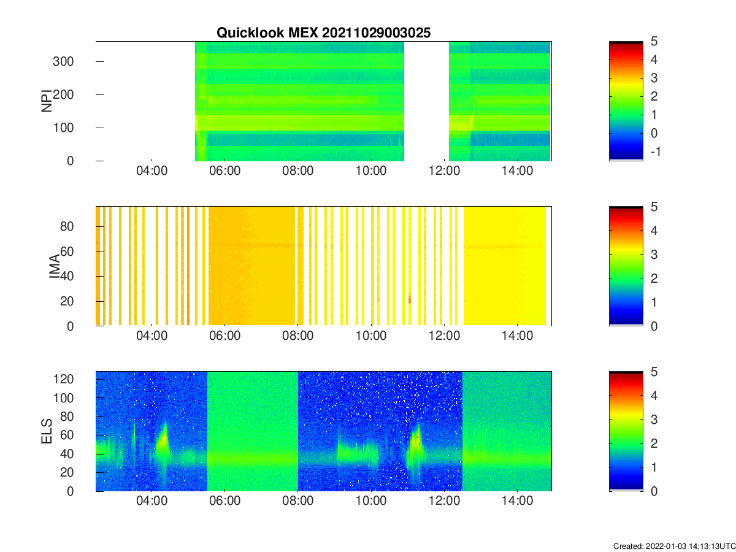The width and height of the screenshot is (736, 552).
Task: Click the 1 value on ELS color scale
Action: pyautogui.click(x=654, y=467)
